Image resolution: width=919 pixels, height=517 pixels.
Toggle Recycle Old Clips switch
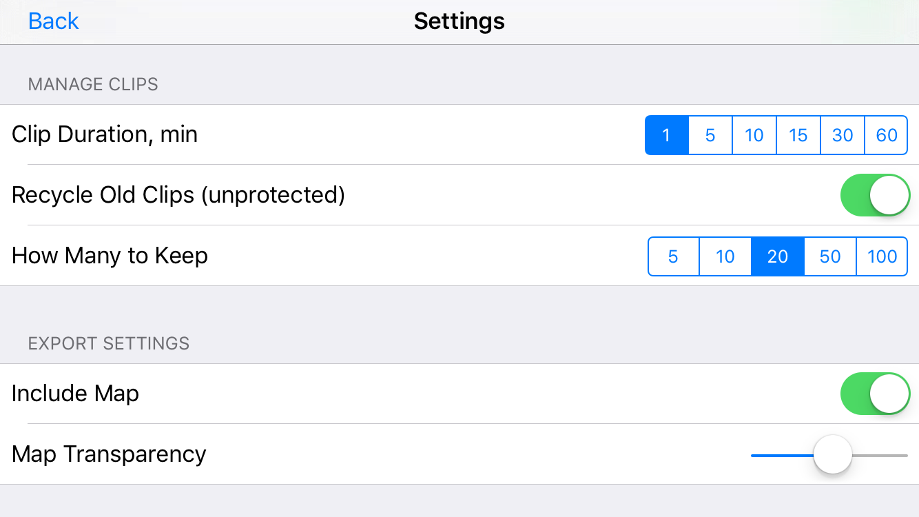(875, 195)
